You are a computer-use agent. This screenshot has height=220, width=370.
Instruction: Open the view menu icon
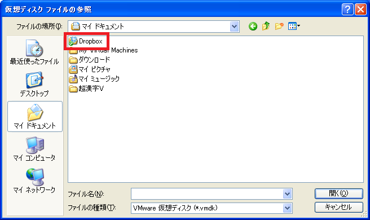click(x=294, y=26)
